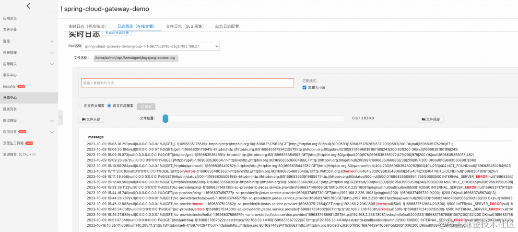Screen dimensions: 518x232
Task: Select log row 2023-10-09 15:51:37.348
Action: point(299,220)
